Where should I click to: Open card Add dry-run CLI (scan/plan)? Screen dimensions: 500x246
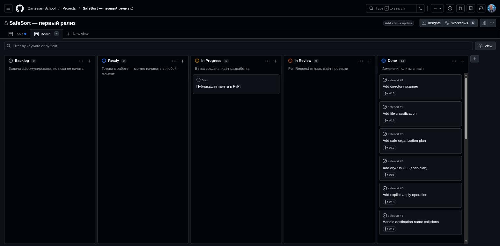tap(405, 168)
